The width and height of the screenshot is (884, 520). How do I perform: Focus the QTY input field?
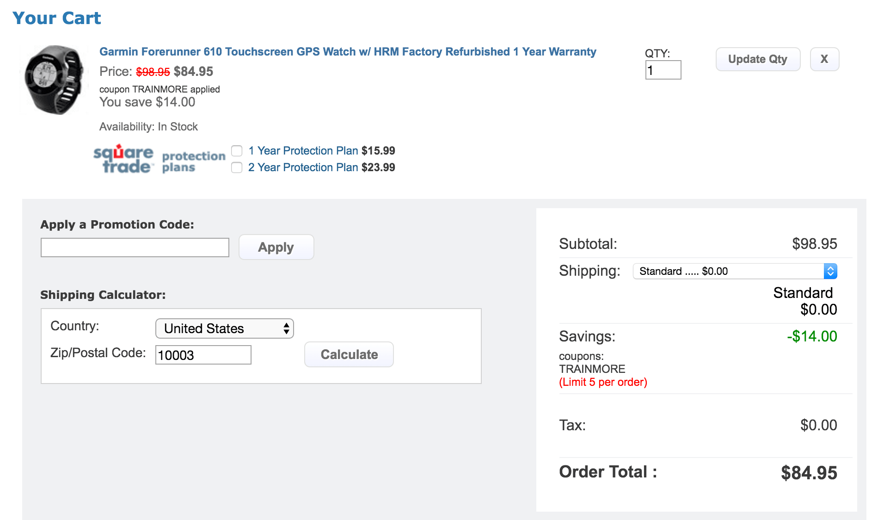[x=663, y=70]
